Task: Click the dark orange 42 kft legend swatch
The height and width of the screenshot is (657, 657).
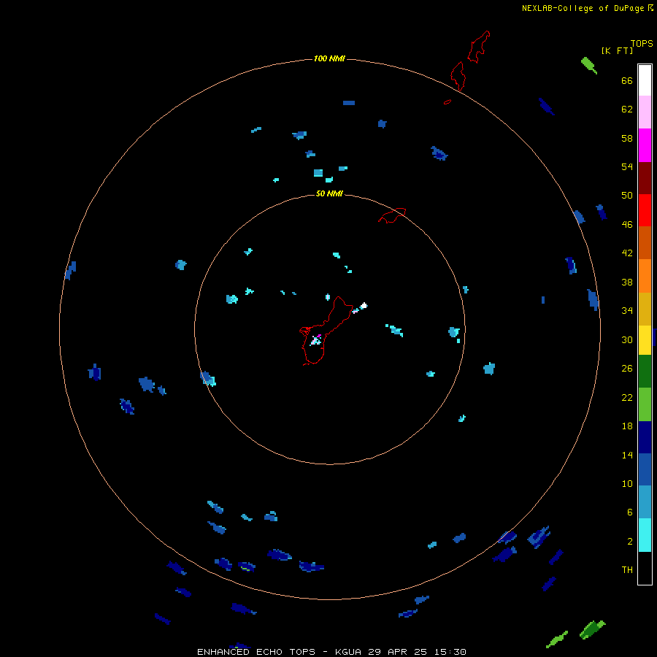Action: pyautogui.click(x=645, y=242)
